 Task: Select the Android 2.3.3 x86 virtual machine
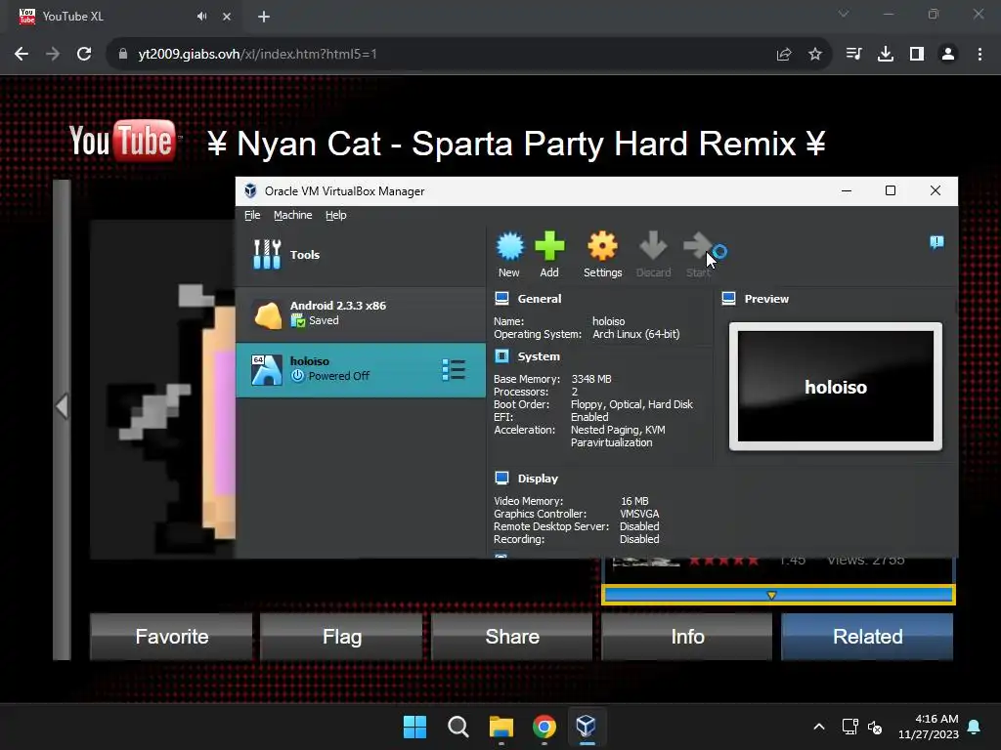pyautogui.click(x=360, y=313)
